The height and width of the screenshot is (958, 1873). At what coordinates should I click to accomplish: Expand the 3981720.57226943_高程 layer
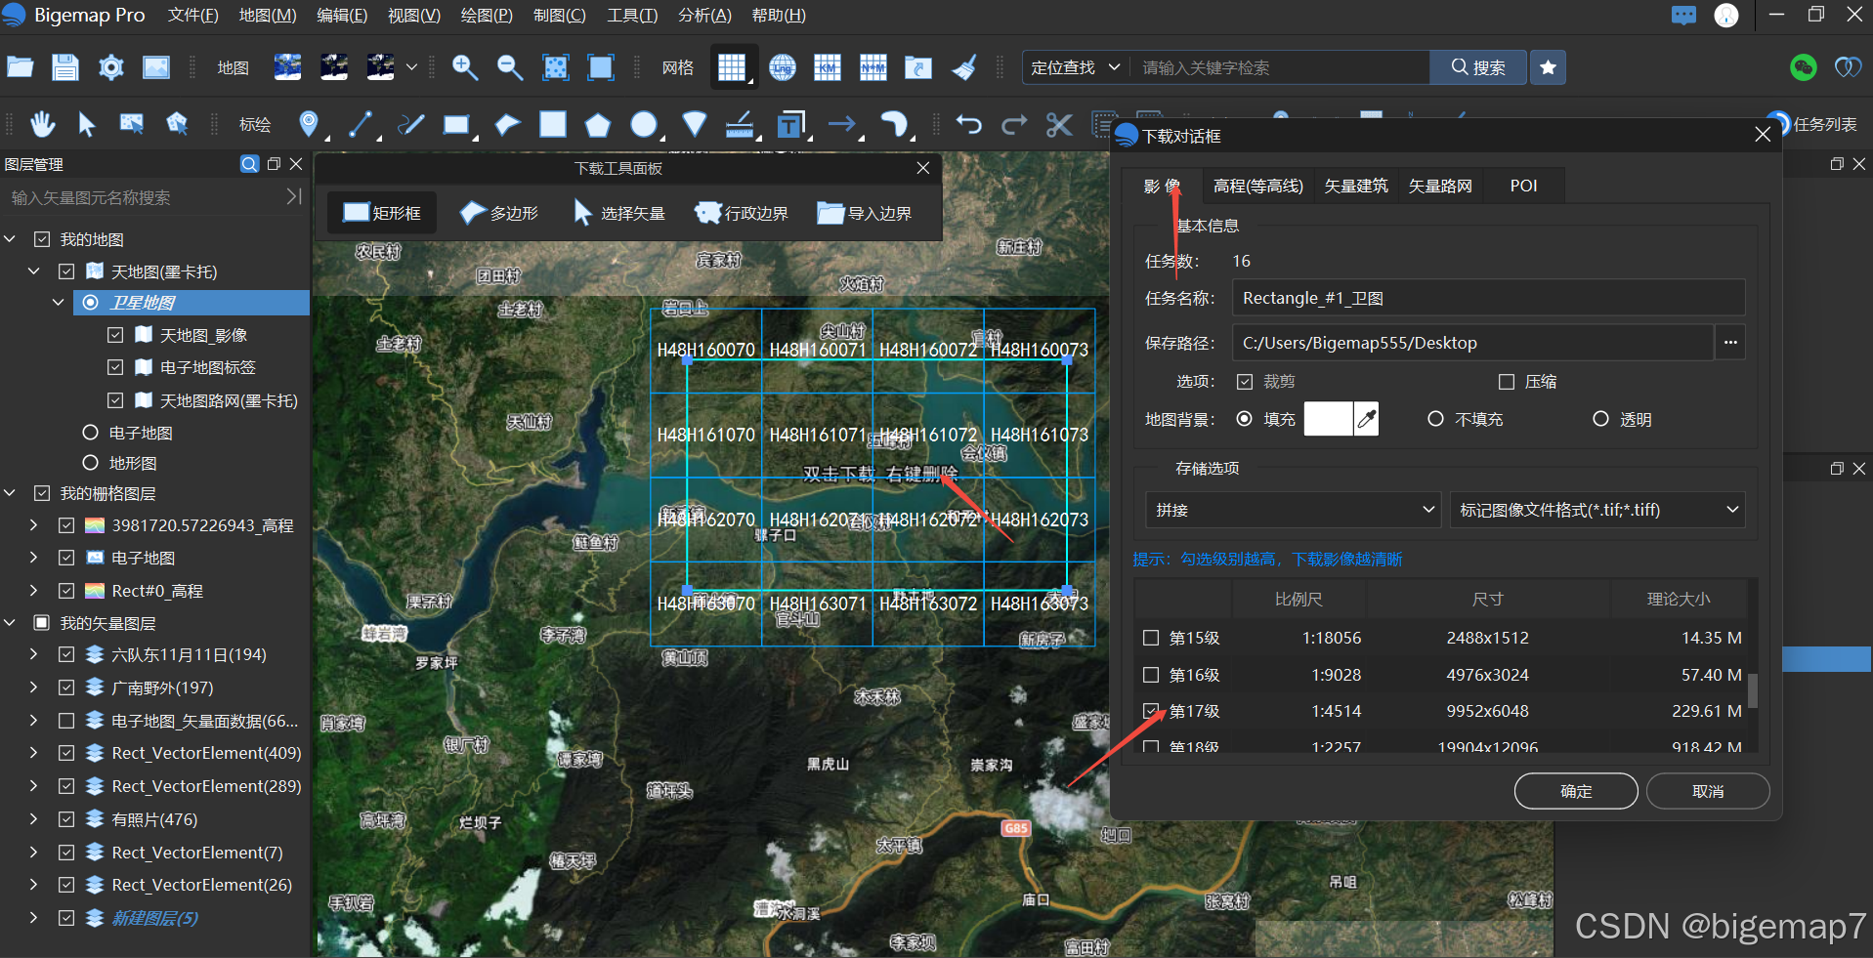point(34,525)
